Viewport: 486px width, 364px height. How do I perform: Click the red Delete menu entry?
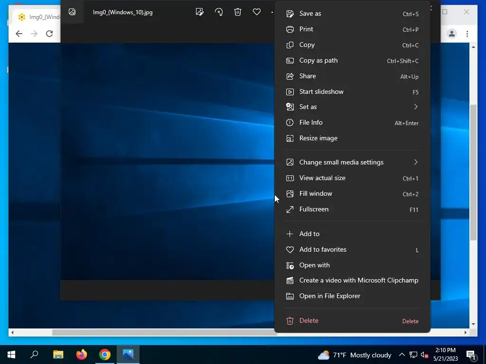click(353, 321)
